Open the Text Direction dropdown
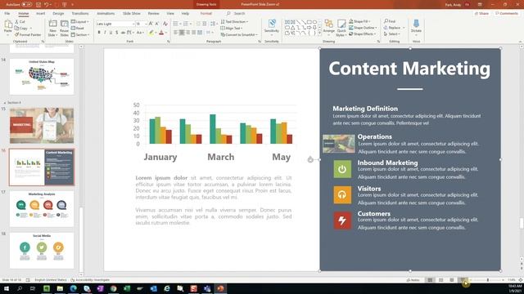This screenshot has height=294, width=524. [234, 22]
